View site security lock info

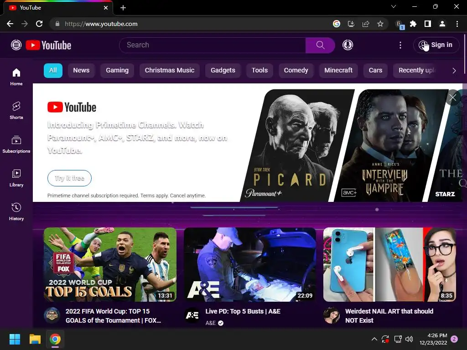[x=57, y=24]
